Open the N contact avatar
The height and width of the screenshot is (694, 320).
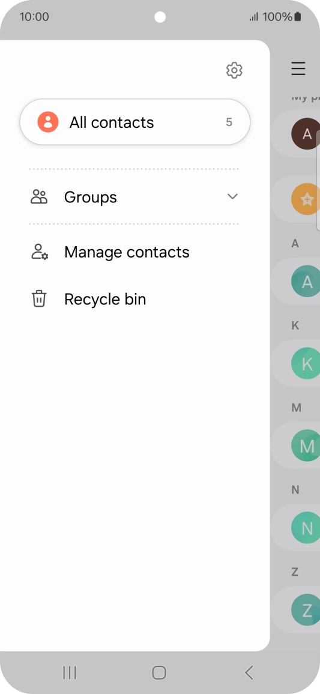[x=306, y=528]
